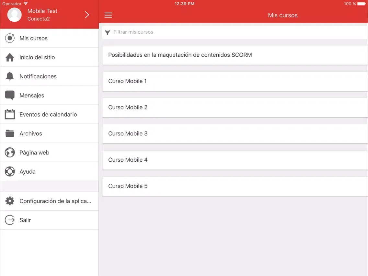Open the SCORM maquetación course
This screenshot has width=368, height=276.
coord(235,55)
